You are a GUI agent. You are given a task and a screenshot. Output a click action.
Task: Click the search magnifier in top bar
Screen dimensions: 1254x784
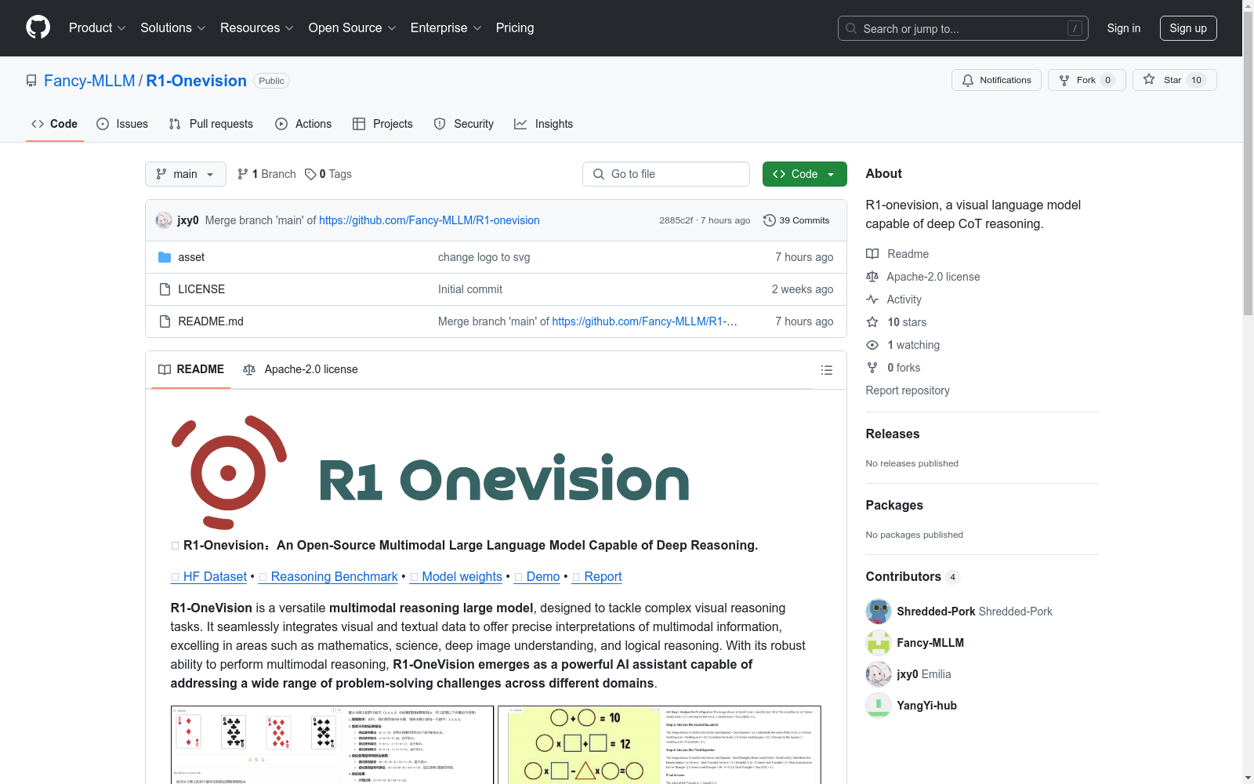(x=851, y=28)
